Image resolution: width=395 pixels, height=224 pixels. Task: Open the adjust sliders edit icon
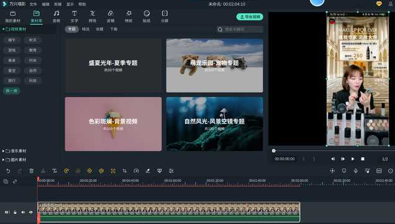click(171, 171)
